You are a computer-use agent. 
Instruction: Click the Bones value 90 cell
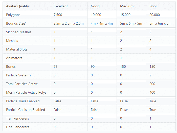[x=93, y=67]
